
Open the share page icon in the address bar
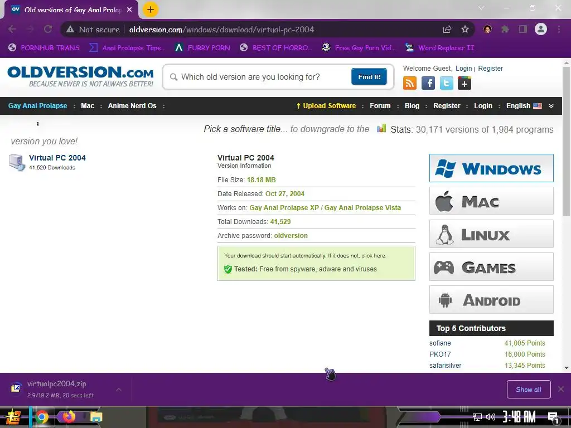click(x=447, y=30)
